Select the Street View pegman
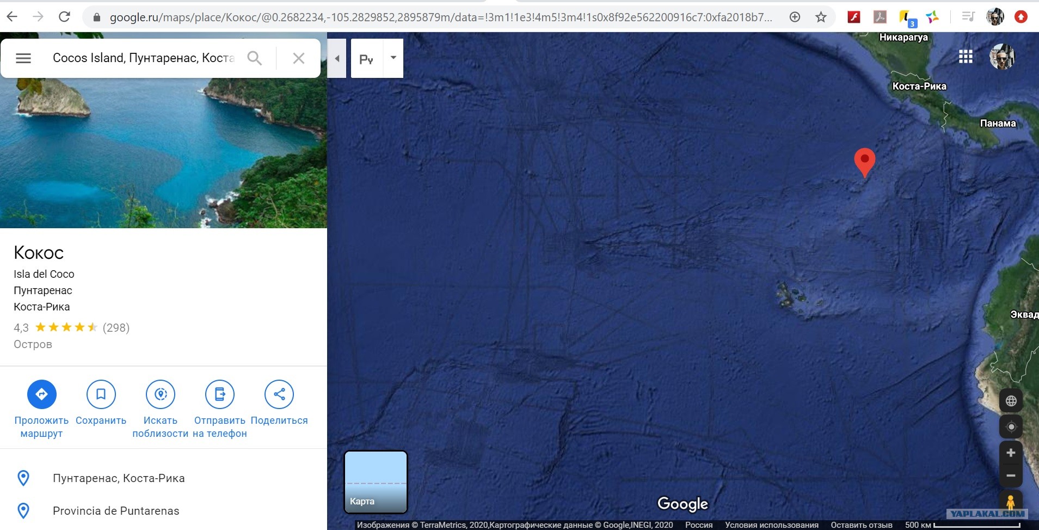 click(1011, 501)
